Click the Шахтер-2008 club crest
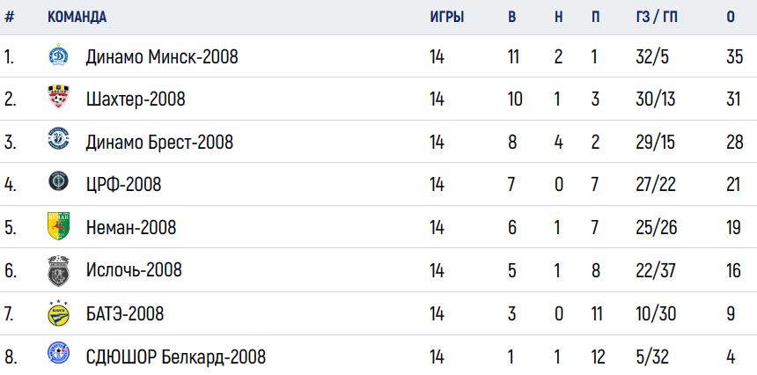The height and width of the screenshot is (375, 757). tap(58, 97)
